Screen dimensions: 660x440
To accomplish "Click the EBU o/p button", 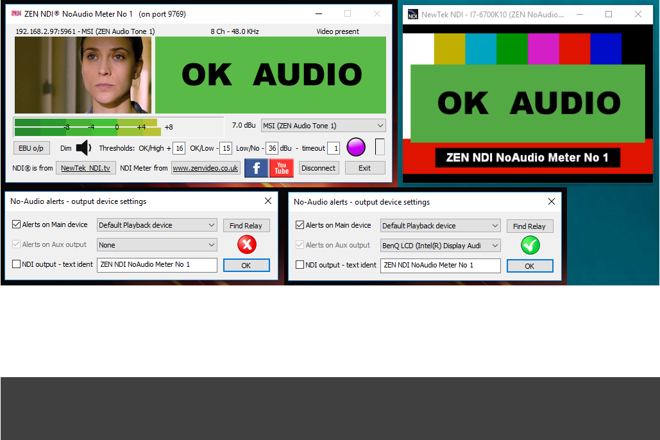I will [x=31, y=148].
